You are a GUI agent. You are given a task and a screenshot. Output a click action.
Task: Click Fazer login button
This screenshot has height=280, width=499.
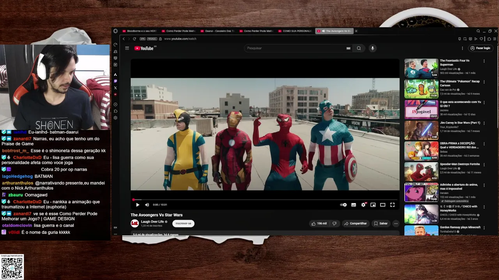(x=480, y=48)
